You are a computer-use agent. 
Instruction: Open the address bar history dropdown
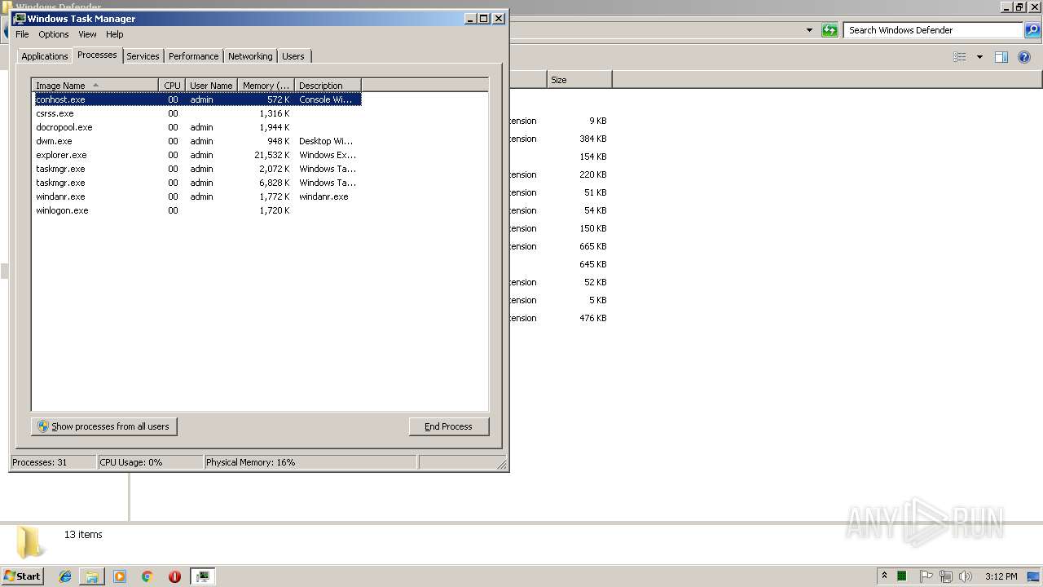[809, 30]
